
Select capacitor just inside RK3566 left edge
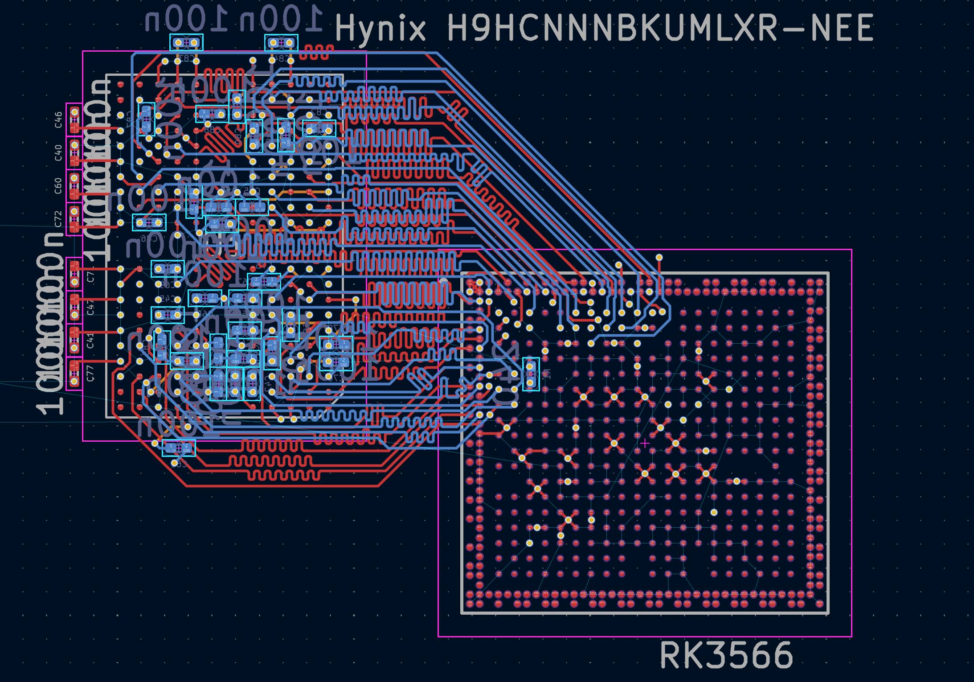[x=530, y=374]
